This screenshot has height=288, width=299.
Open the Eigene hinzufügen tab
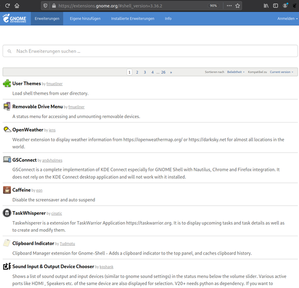click(85, 18)
